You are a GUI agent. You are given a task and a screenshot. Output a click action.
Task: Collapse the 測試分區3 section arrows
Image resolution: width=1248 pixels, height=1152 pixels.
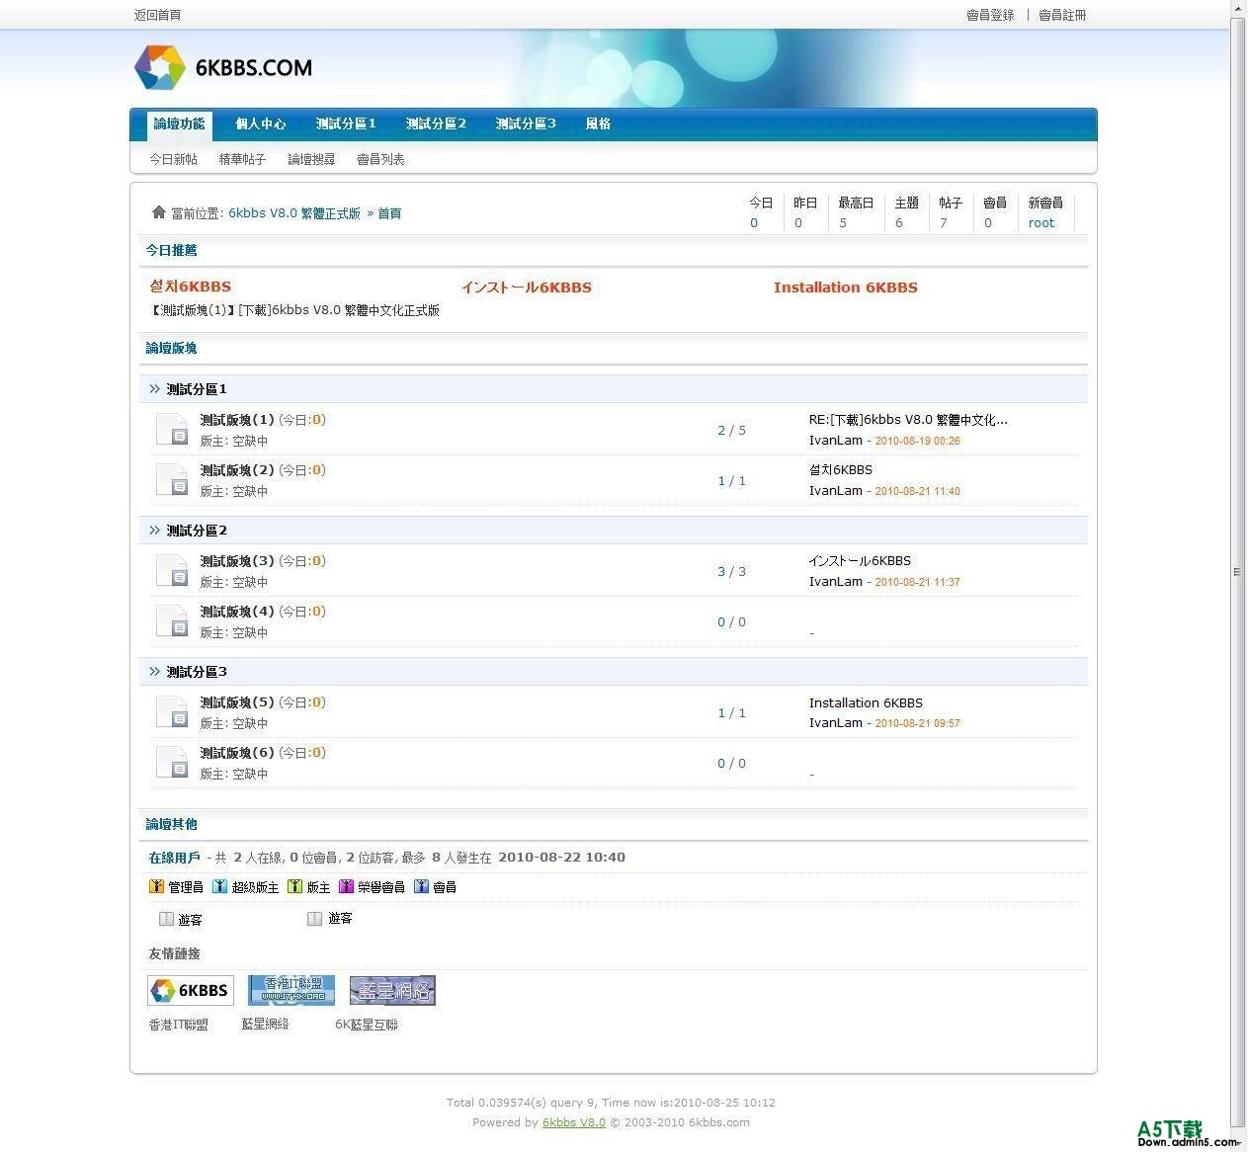pos(154,672)
